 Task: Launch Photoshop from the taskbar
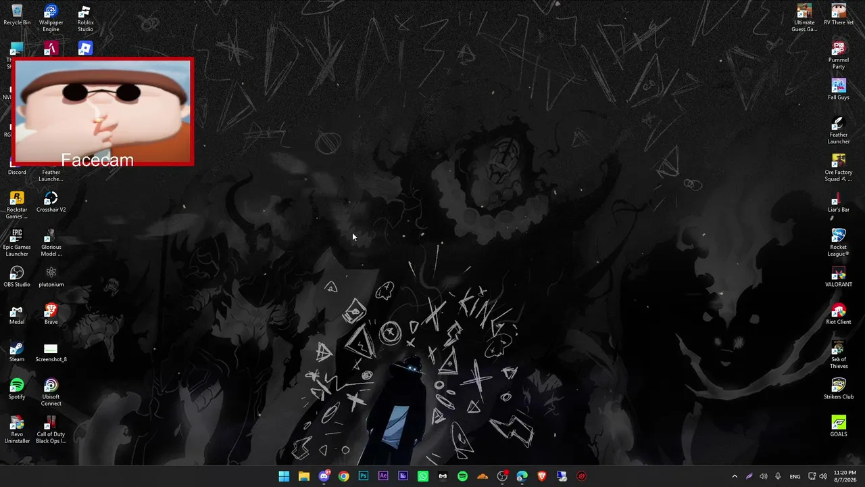(x=364, y=476)
